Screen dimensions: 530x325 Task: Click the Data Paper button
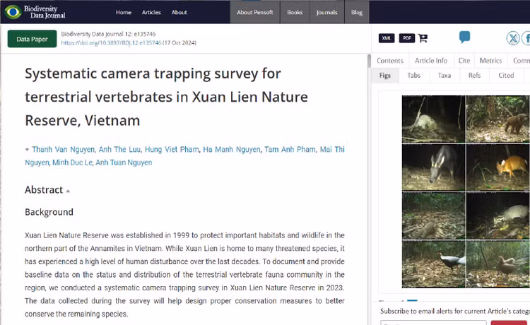(32, 39)
